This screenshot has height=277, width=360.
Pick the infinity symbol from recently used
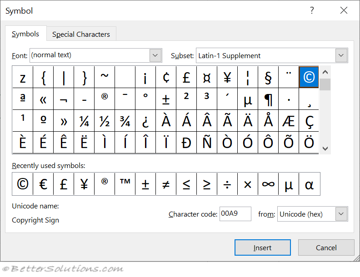(x=268, y=184)
